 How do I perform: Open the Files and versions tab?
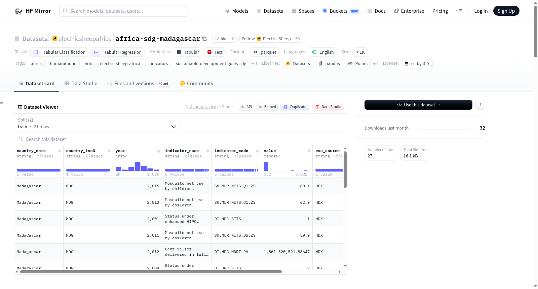139,84
